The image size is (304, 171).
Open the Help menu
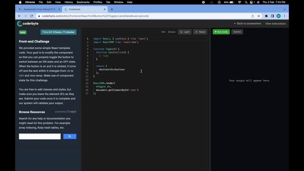(130, 2)
